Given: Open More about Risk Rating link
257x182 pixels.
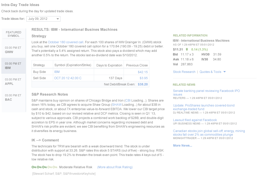Looking at the screenshot, I should 115,167.
